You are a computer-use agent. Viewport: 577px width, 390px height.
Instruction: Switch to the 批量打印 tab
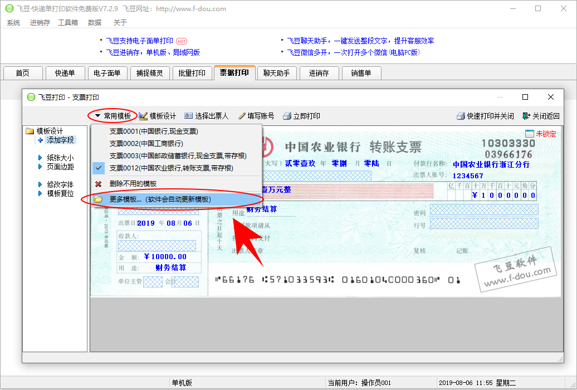coord(192,73)
